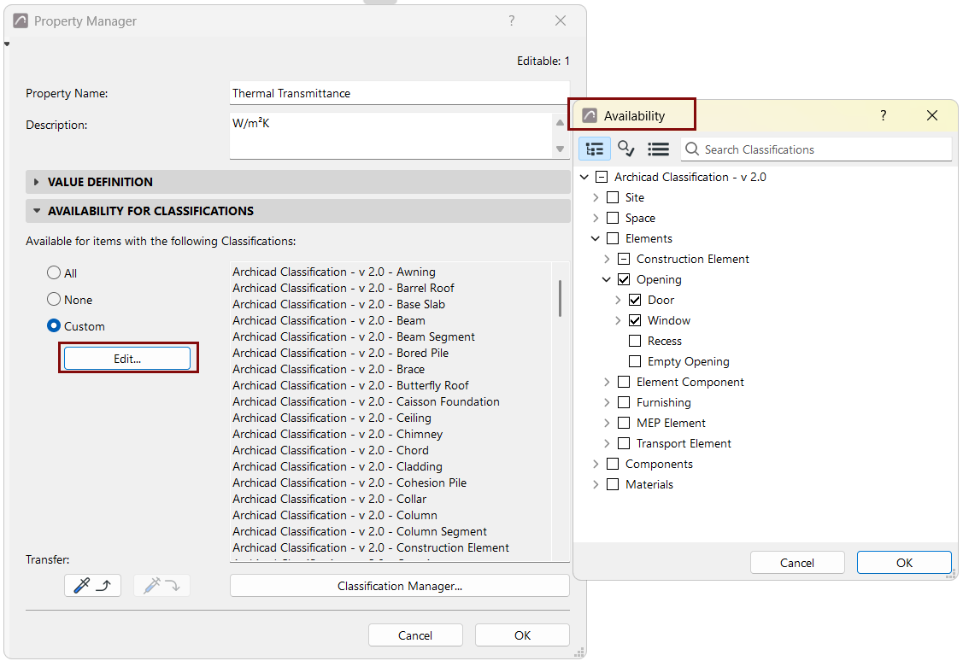Expand the Construction Element tree node
The height and width of the screenshot is (661, 963).
[x=607, y=259]
